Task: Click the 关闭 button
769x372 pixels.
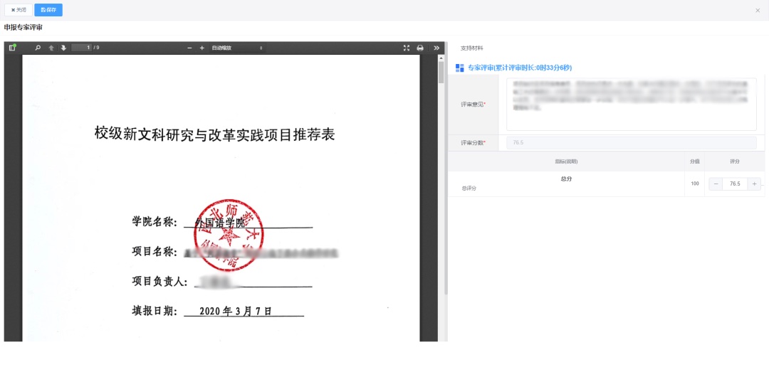Action: (x=19, y=10)
